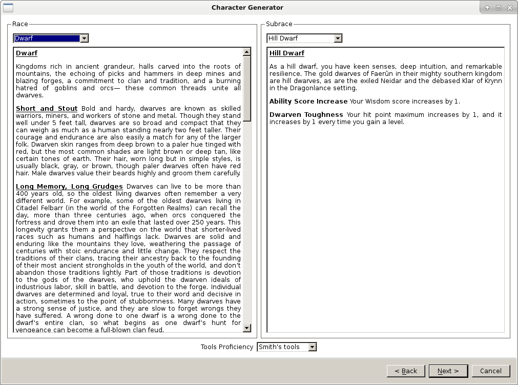The width and height of the screenshot is (518, 385).
Task: Cancel the character generator
Action: coord(490,371)
